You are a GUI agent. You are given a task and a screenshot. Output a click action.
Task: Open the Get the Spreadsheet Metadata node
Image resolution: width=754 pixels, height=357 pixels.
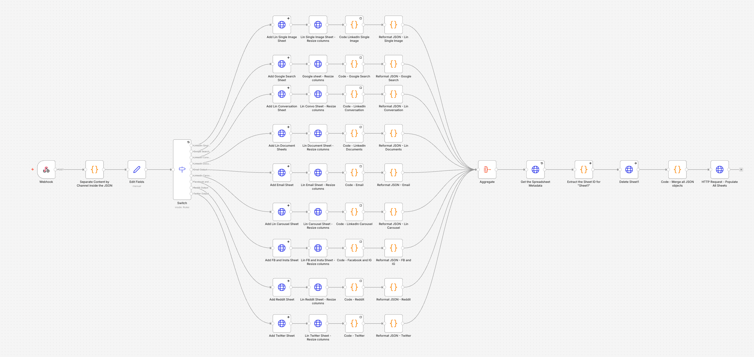click(535, 169)
